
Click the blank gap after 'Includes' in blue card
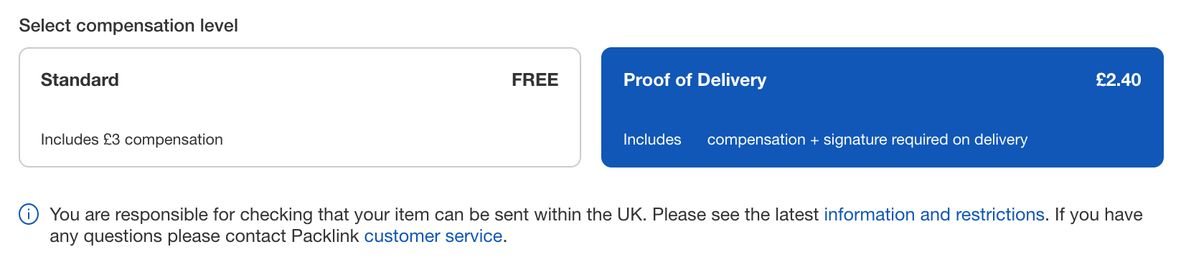[695, 140]
